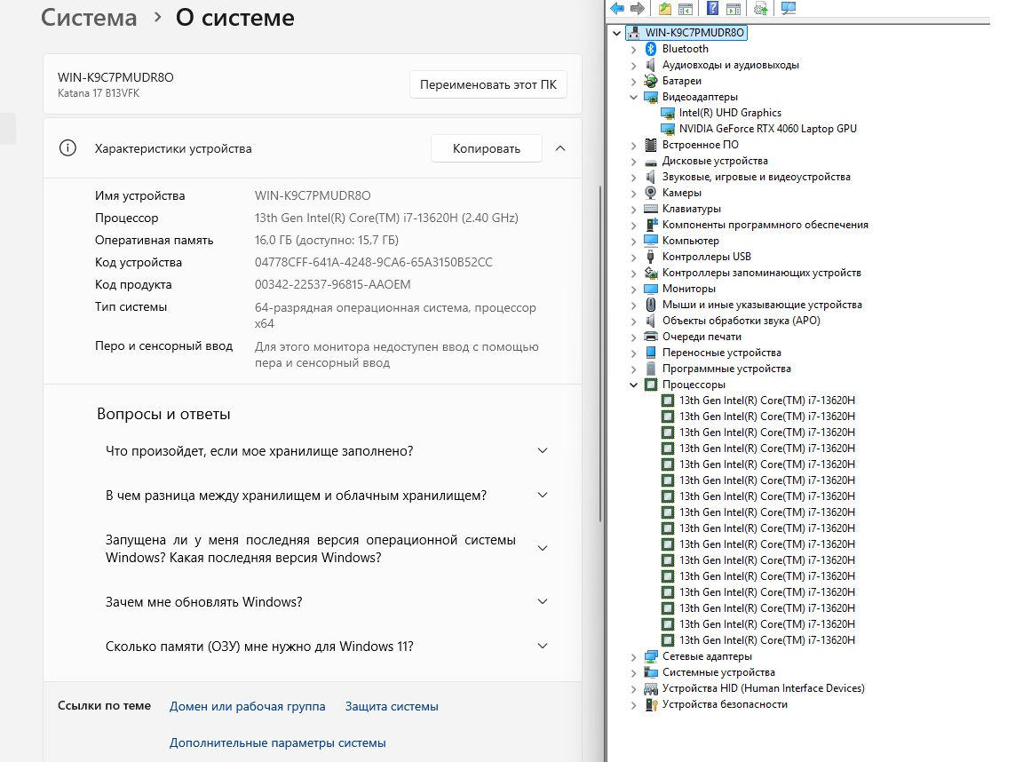Open Дополнительные параметры системы link
The height and width of the screenshot is (762, 1023).
277,742
